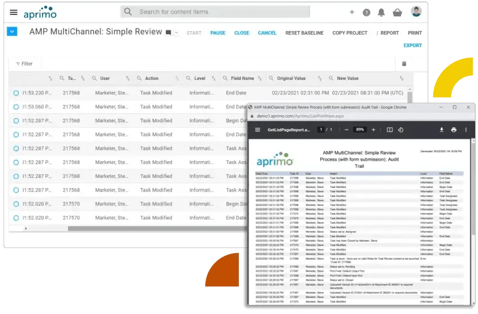
Task: Click the plus add icon in header
Action: coord(352,12)
